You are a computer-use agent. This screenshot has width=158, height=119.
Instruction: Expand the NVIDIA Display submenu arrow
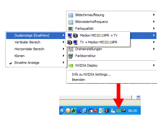(x=154, y=65)
